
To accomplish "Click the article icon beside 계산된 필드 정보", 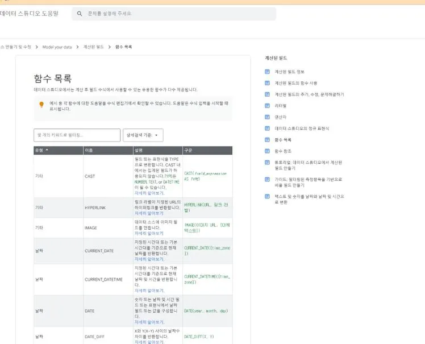I will (x=267, y=72).
